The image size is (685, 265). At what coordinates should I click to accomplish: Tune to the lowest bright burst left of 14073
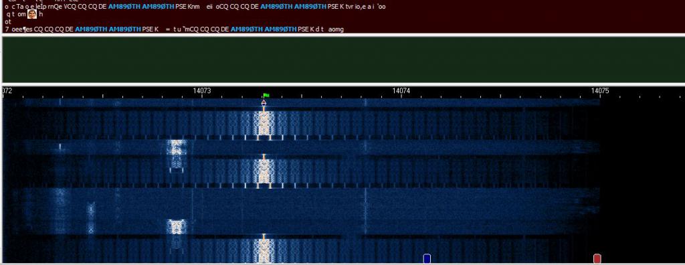point(177,226)
